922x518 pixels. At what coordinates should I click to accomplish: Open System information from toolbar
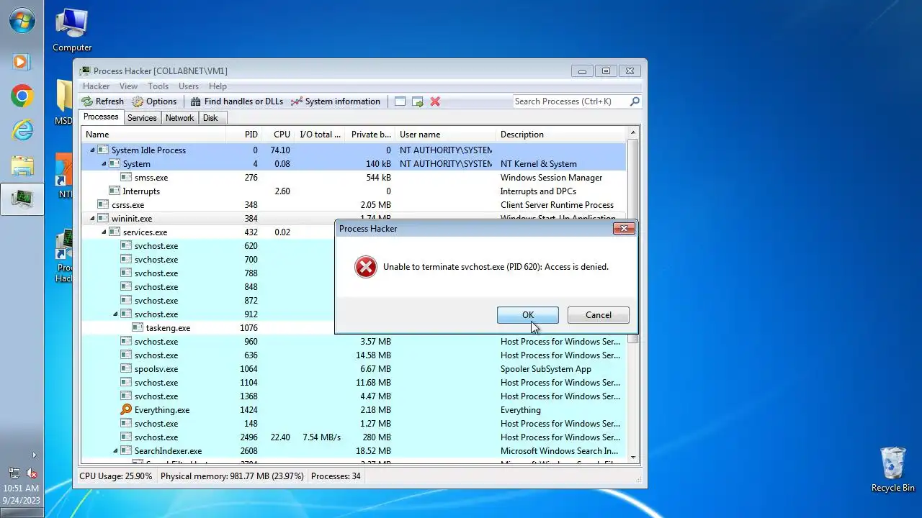335,101
